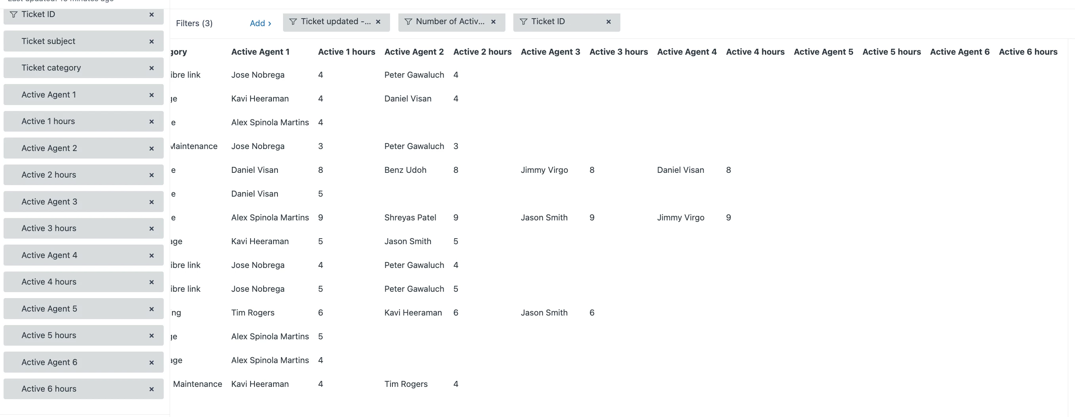Image resolution: width=1075 pixels, height=417 pixels.
Task: Remove Active Agent 1 column chip
Action: click(151, 95)
